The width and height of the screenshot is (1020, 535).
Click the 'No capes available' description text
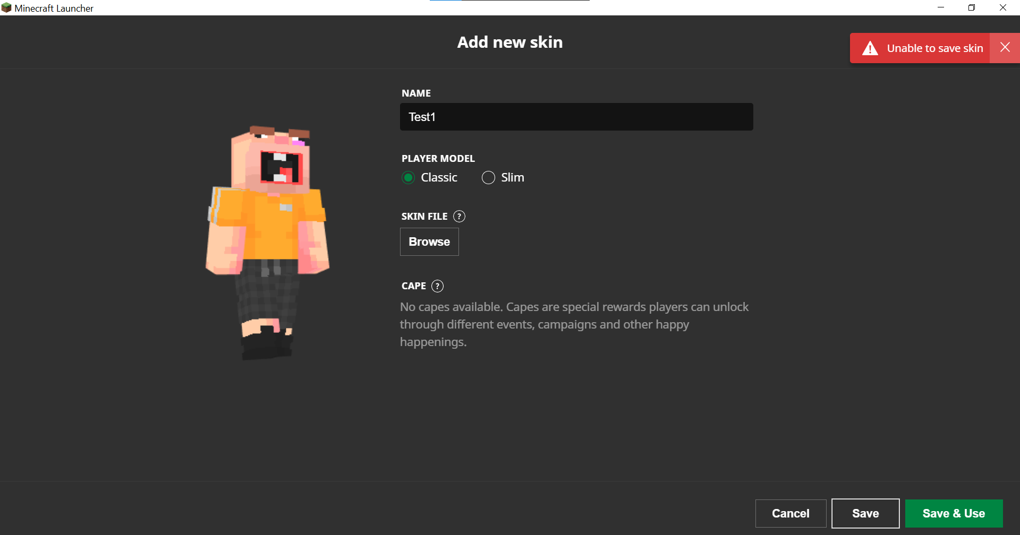coord(574,324)
